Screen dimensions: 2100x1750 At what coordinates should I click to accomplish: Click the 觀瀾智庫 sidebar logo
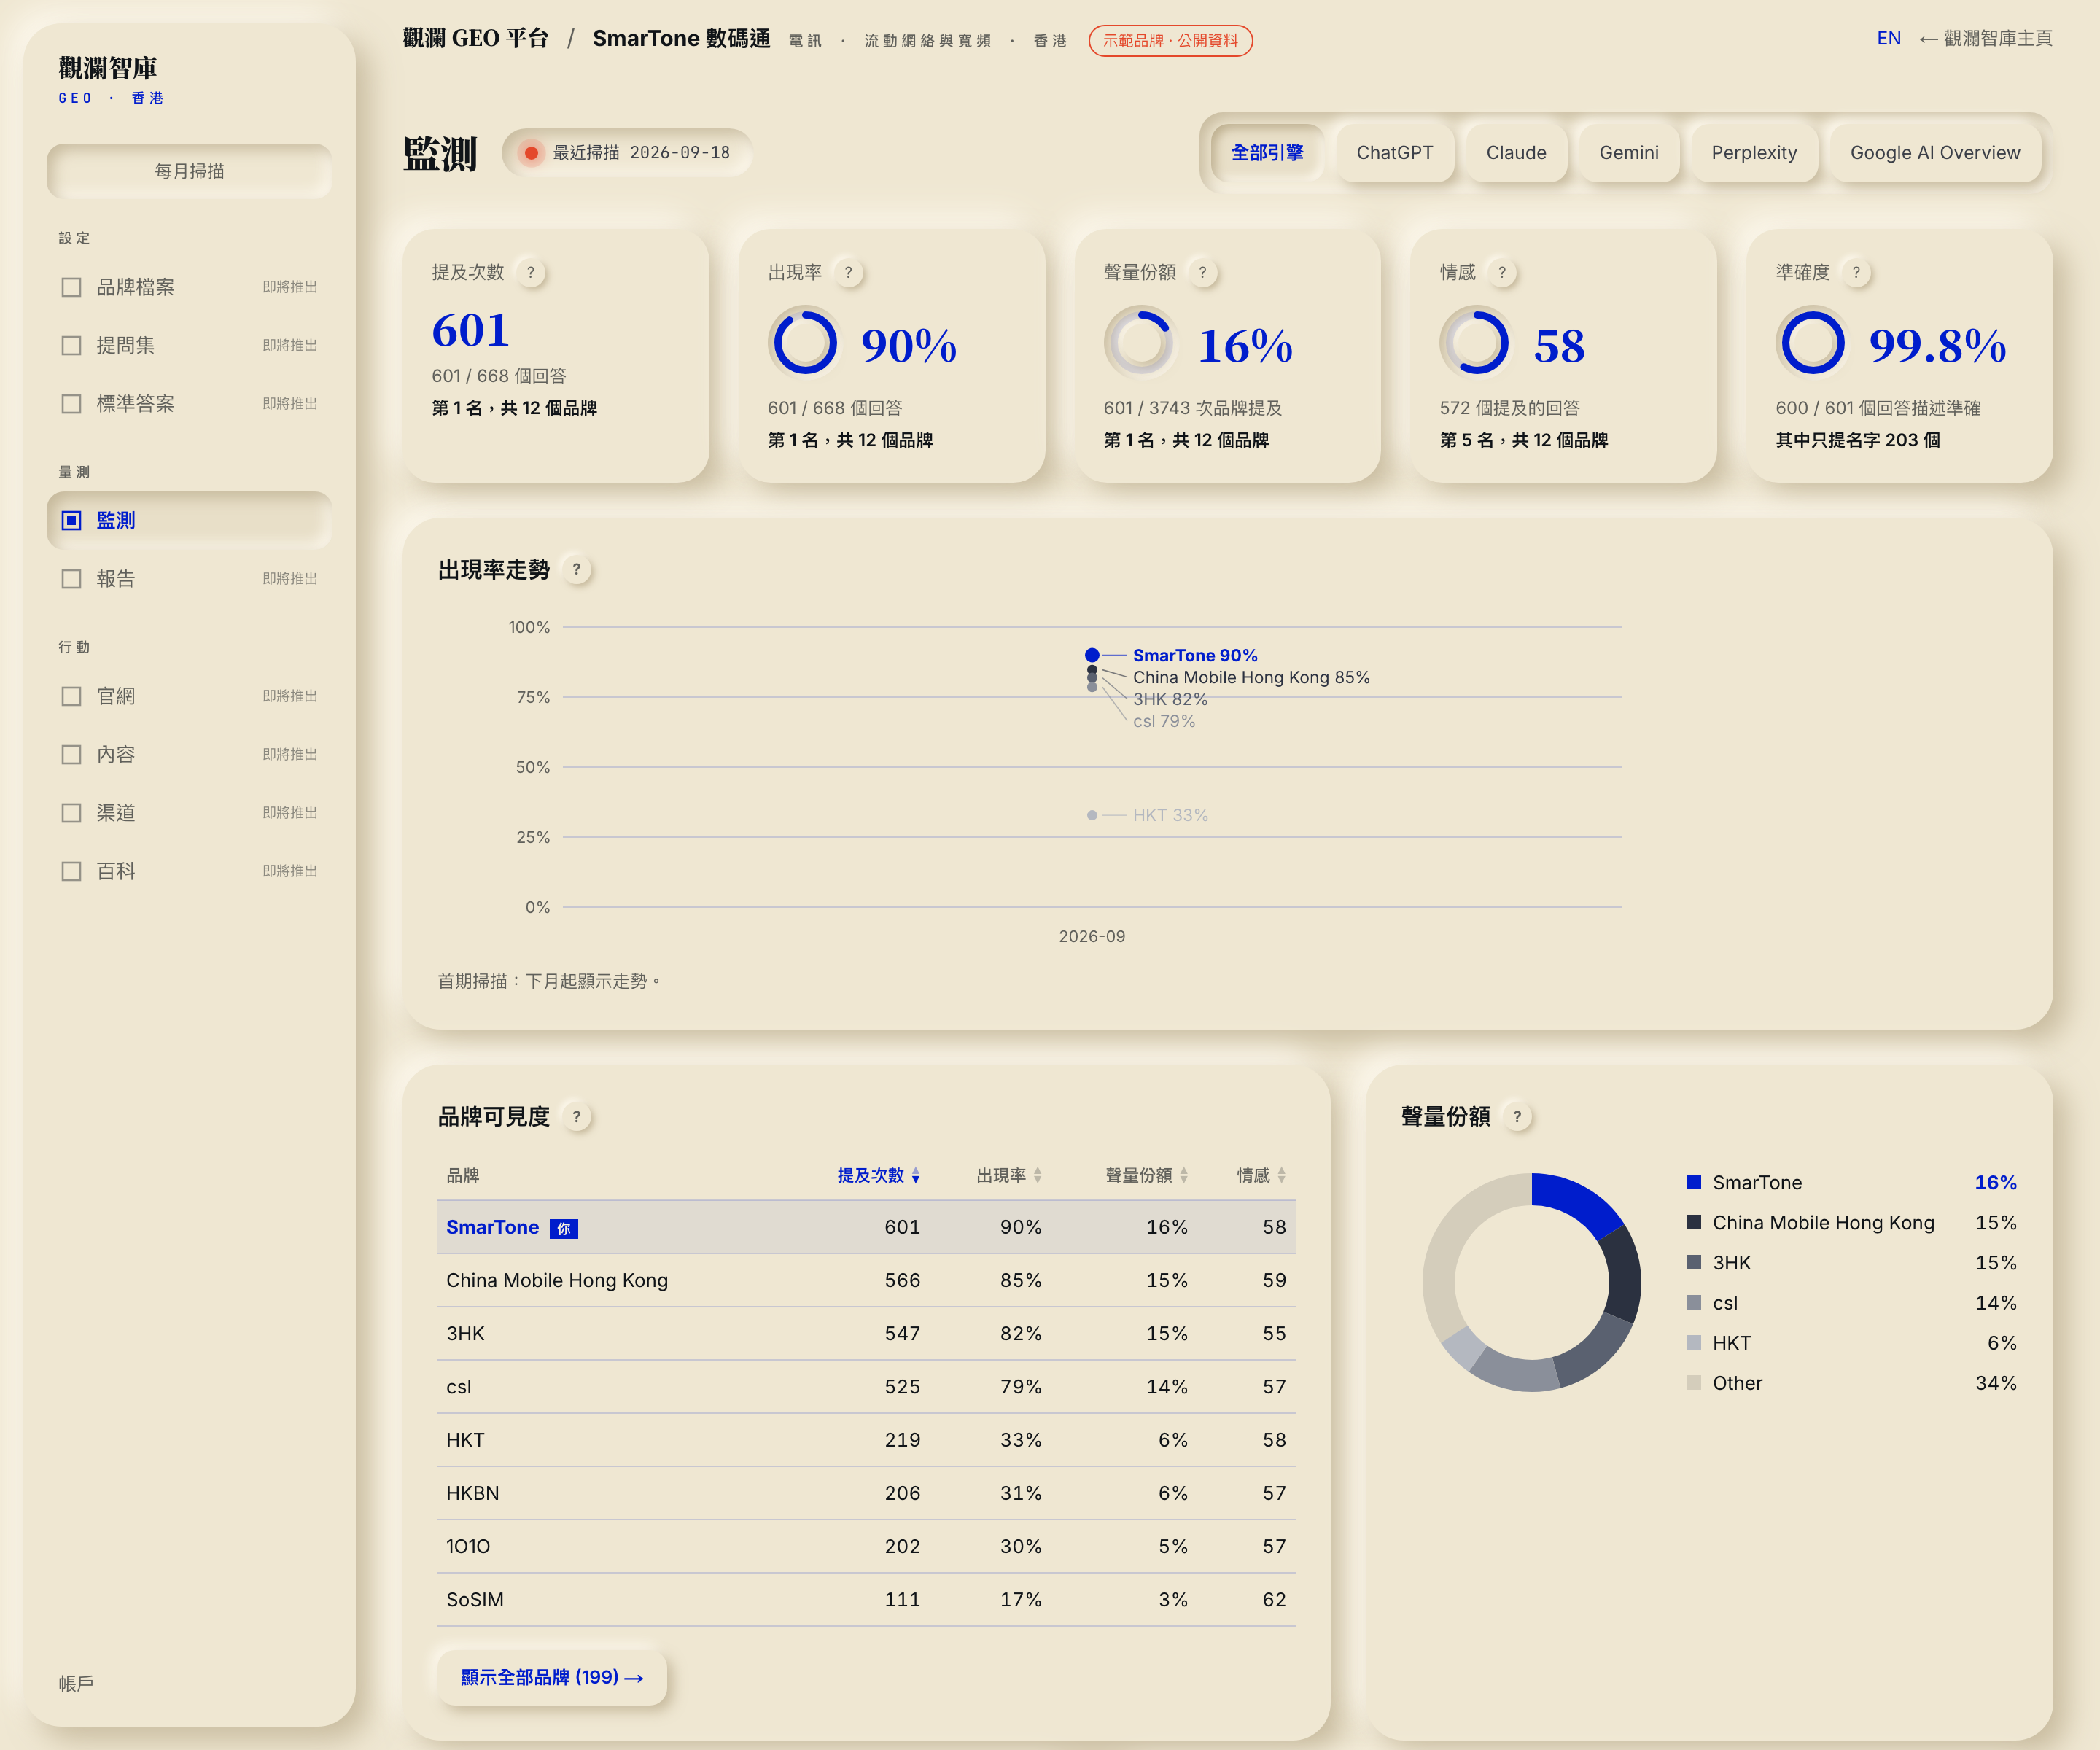click(108, 68)
